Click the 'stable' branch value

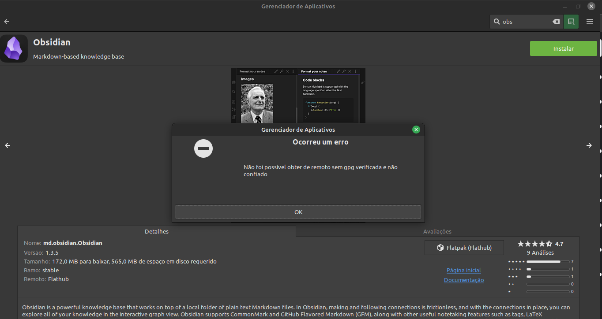click(x=50, y=270)
